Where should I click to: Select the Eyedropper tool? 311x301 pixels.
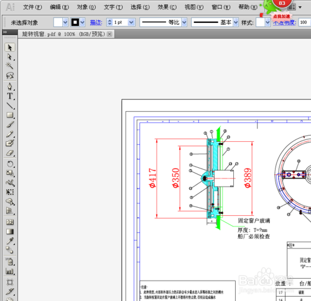(10, 241)
